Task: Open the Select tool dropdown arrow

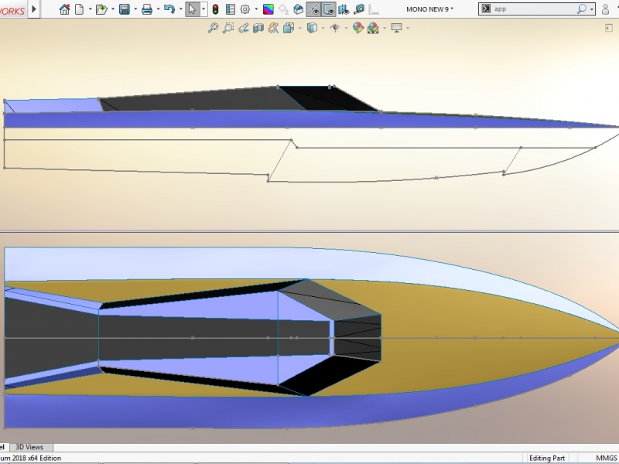Action: click(x=203, y=9)
